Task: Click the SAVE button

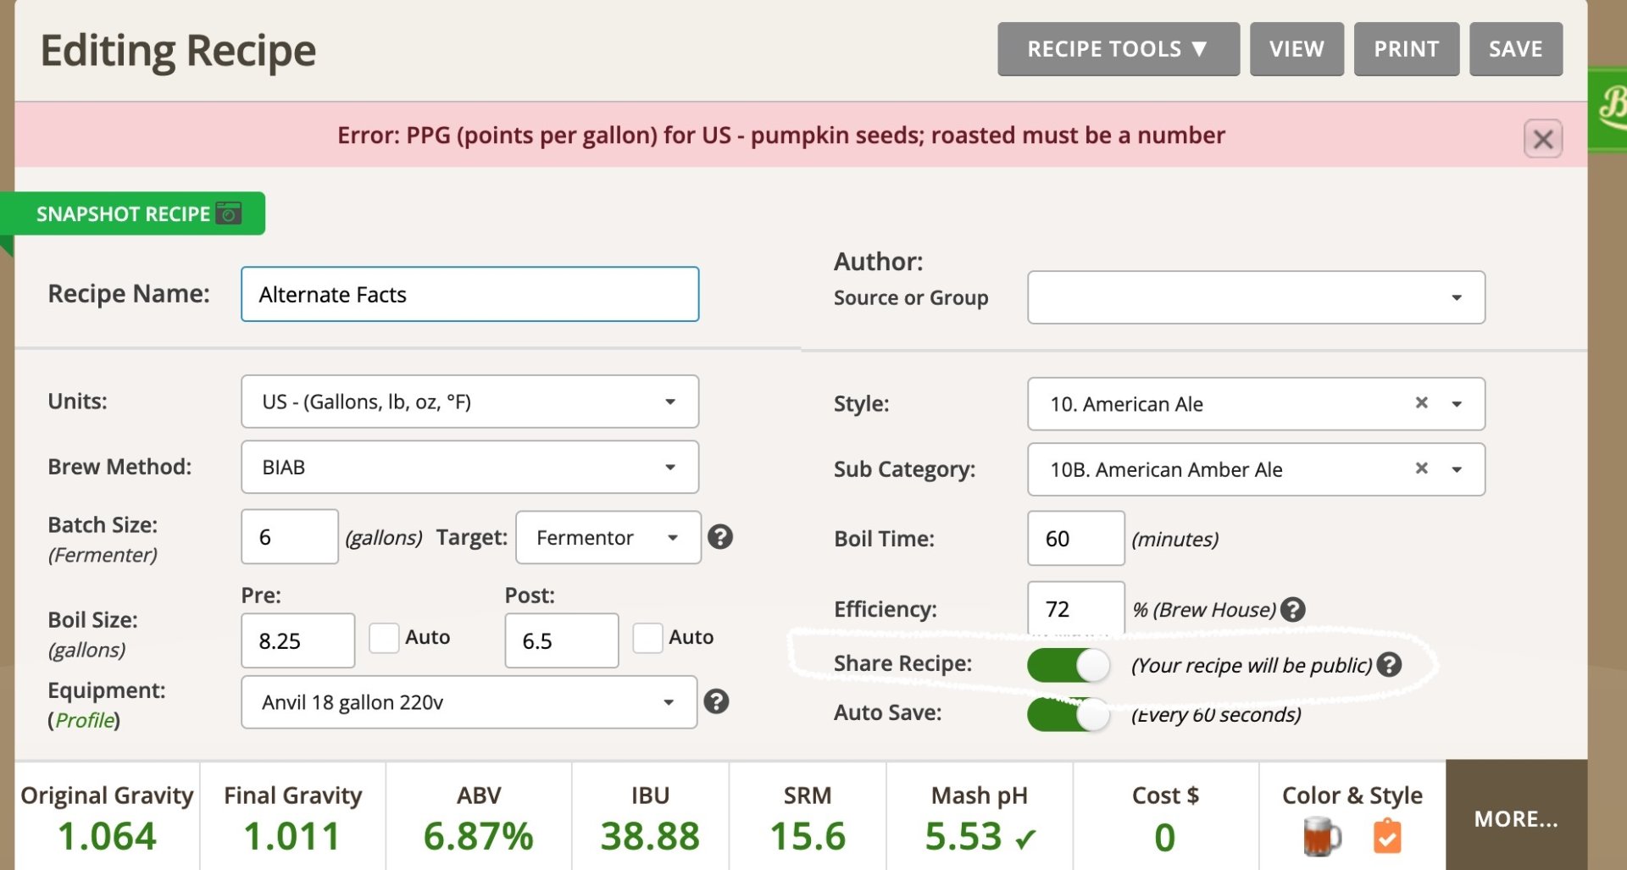Action: (x=1515, y=49)
